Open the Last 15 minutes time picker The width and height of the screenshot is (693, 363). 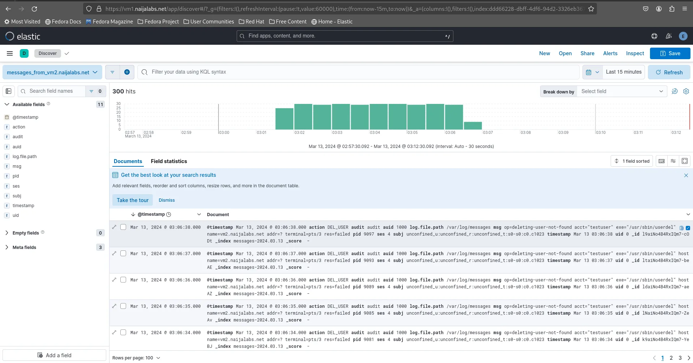tap(624, 72)
